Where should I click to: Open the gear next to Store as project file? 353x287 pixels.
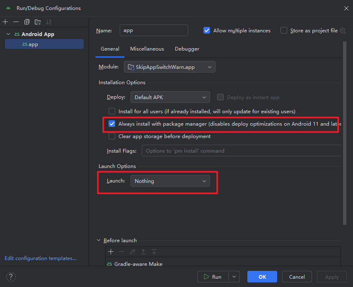click(x=342, y=30)
